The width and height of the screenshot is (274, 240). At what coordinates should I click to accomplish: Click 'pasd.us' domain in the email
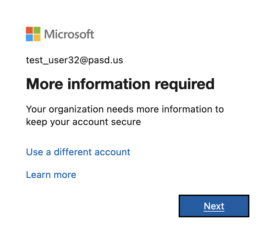106,60
